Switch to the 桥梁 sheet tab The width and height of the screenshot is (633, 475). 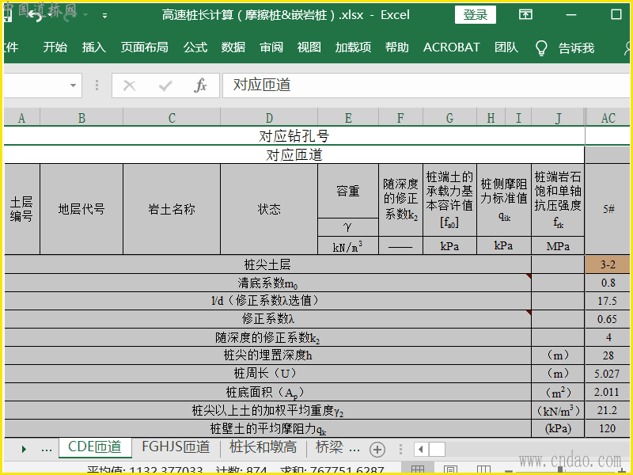(329, 447)
